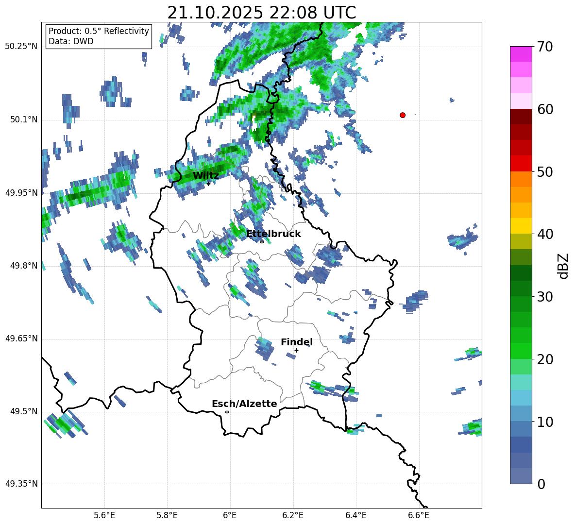Click the 5.6°E longitude label
The height and width of the screenshot is (525, 575).
click(x=104, y=515)
